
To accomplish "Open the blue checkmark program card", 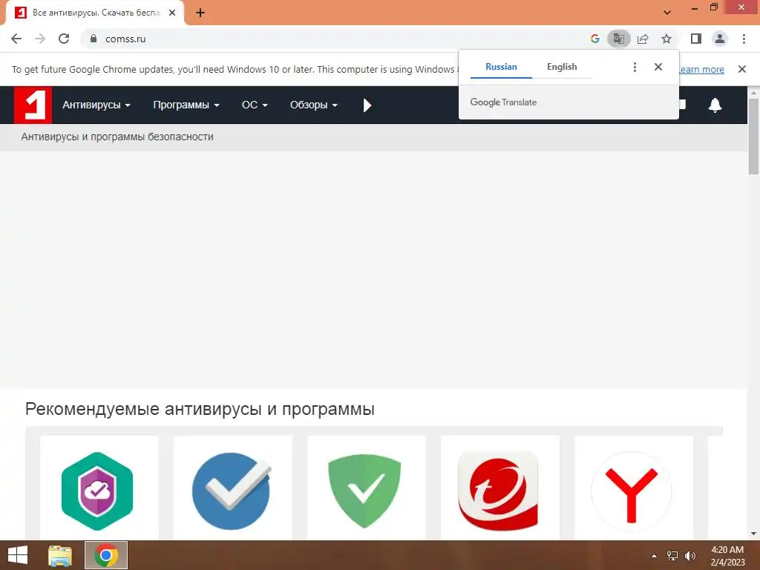I will 232,488.
